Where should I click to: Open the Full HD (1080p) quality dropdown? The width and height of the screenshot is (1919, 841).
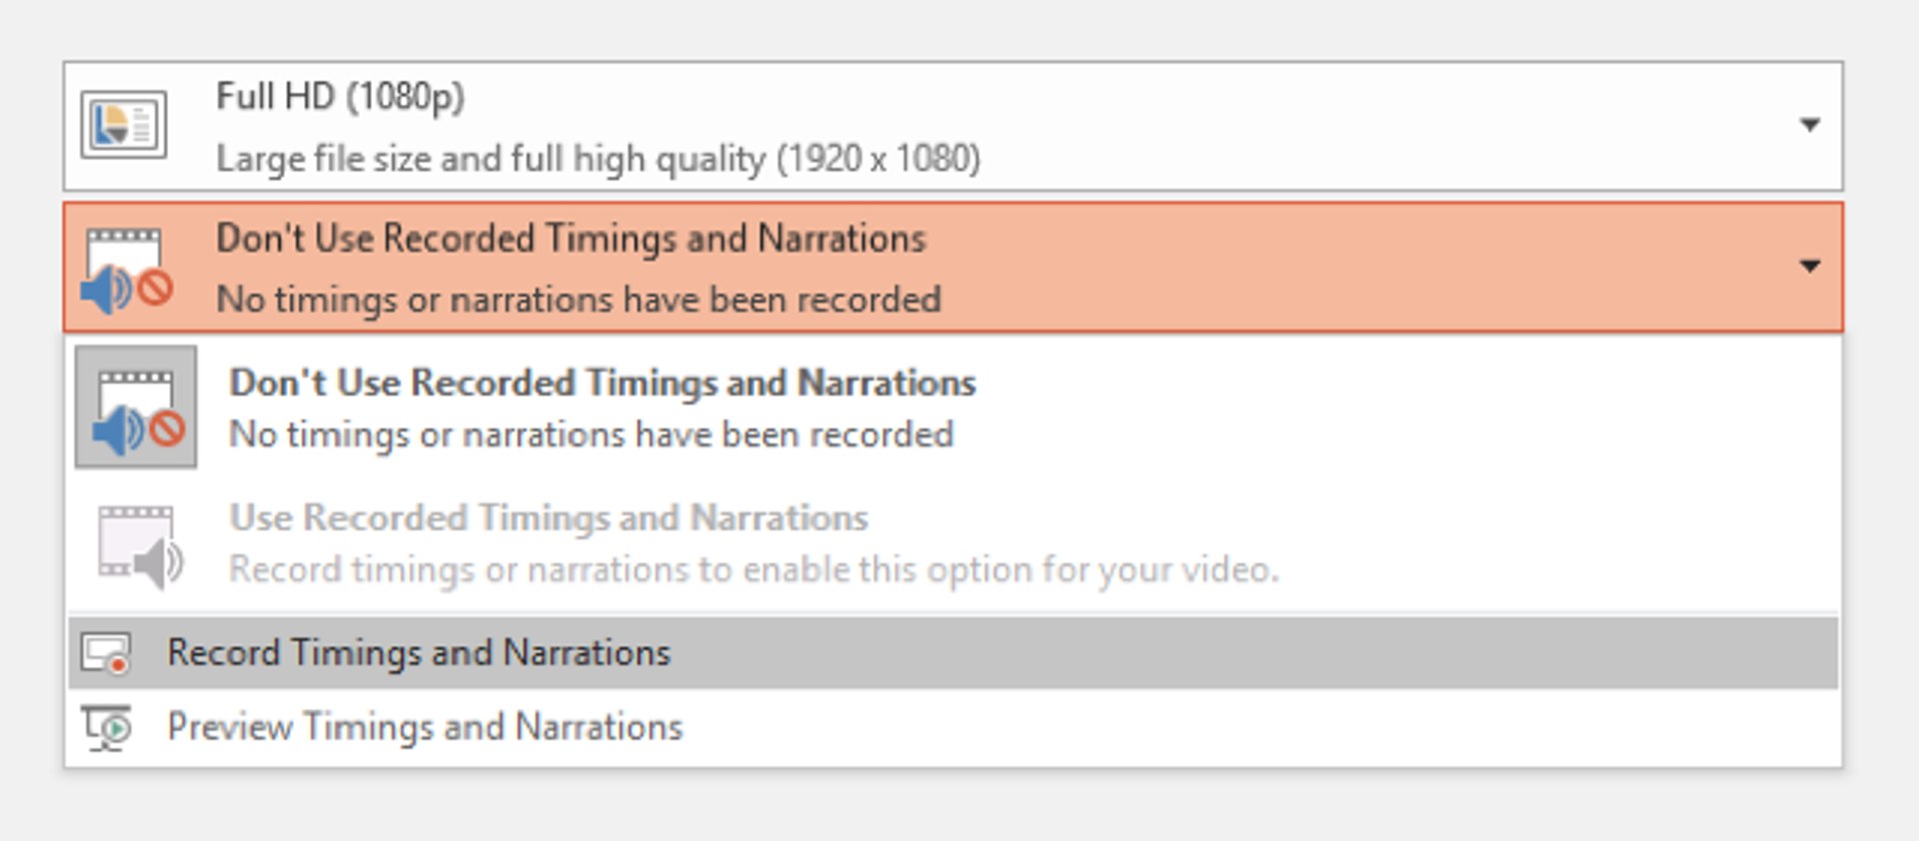(x=340, y=97)
